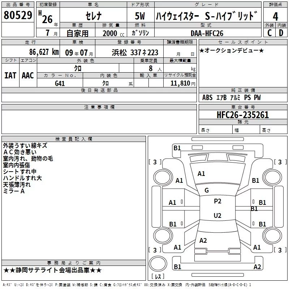The width and height of the screenshot is (289, 289).
Task: Click the interior grade D cell
Action: 281,33
